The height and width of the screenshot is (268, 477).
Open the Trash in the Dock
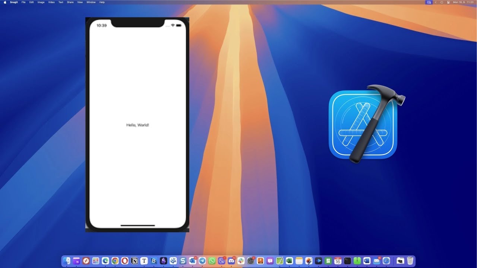pyautogui.click(x=410, y=261)
